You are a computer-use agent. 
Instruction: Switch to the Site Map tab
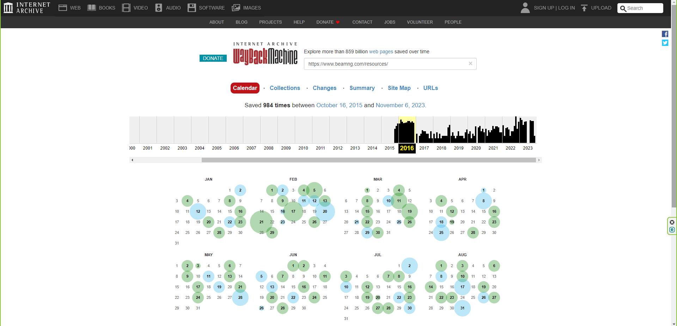[x=399, y=88]
